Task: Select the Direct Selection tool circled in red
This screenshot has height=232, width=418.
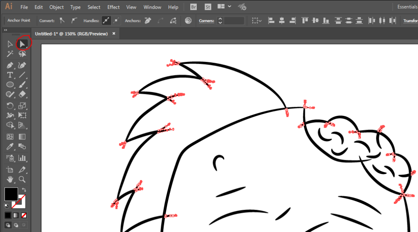Action: pos(22,44)
